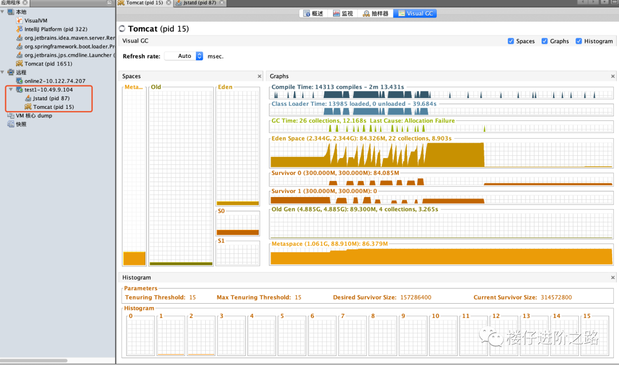Click the Tomcat (pid 15) tree icon
The width and height of the screenshot is (619, 365).
click(28, 107)
